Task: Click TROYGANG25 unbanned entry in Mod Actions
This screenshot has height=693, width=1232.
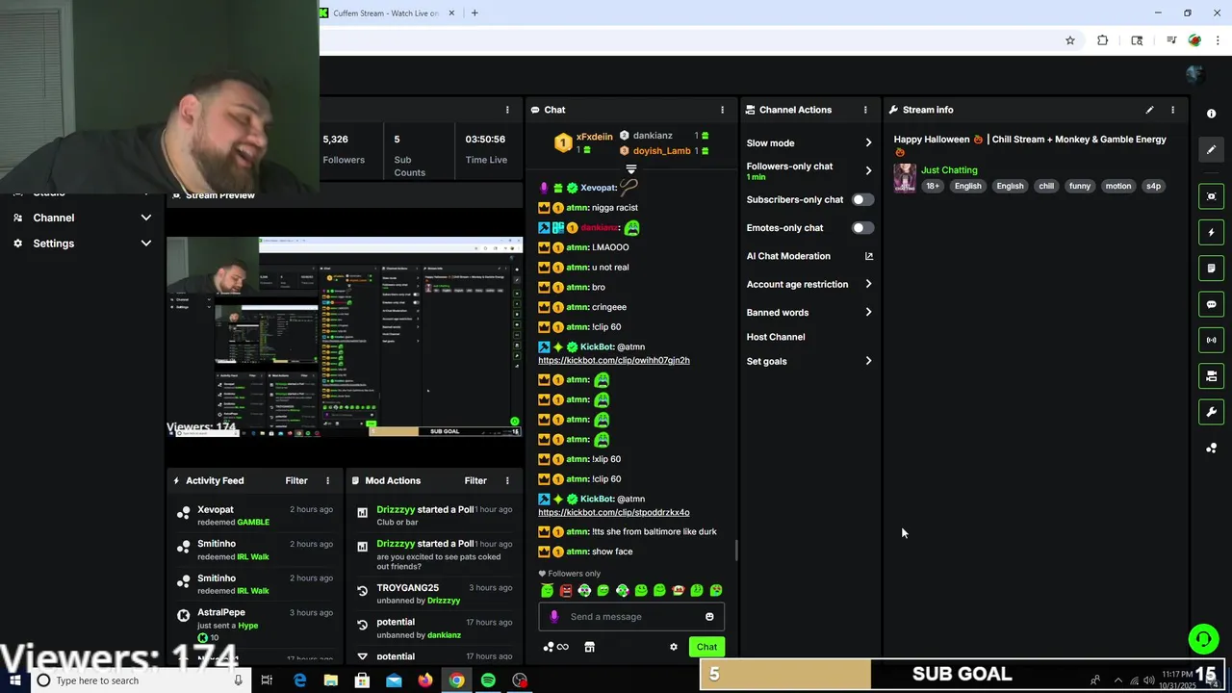Action: click(435, 594)
